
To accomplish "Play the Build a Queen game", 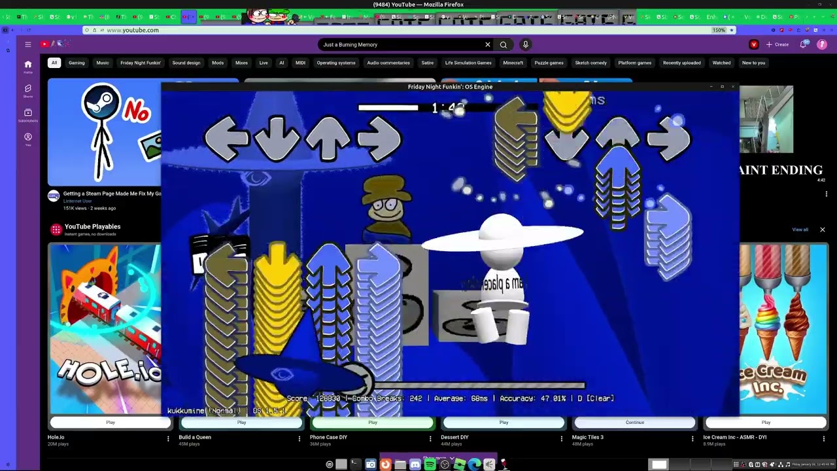I will [241, 423].
